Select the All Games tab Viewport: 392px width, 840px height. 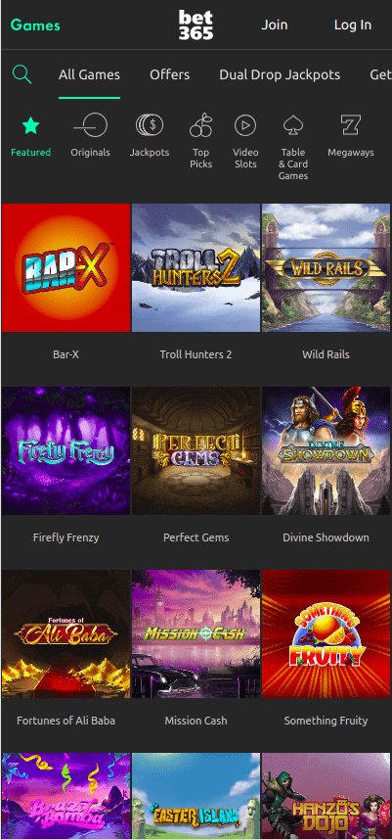(x=89, y=74)
